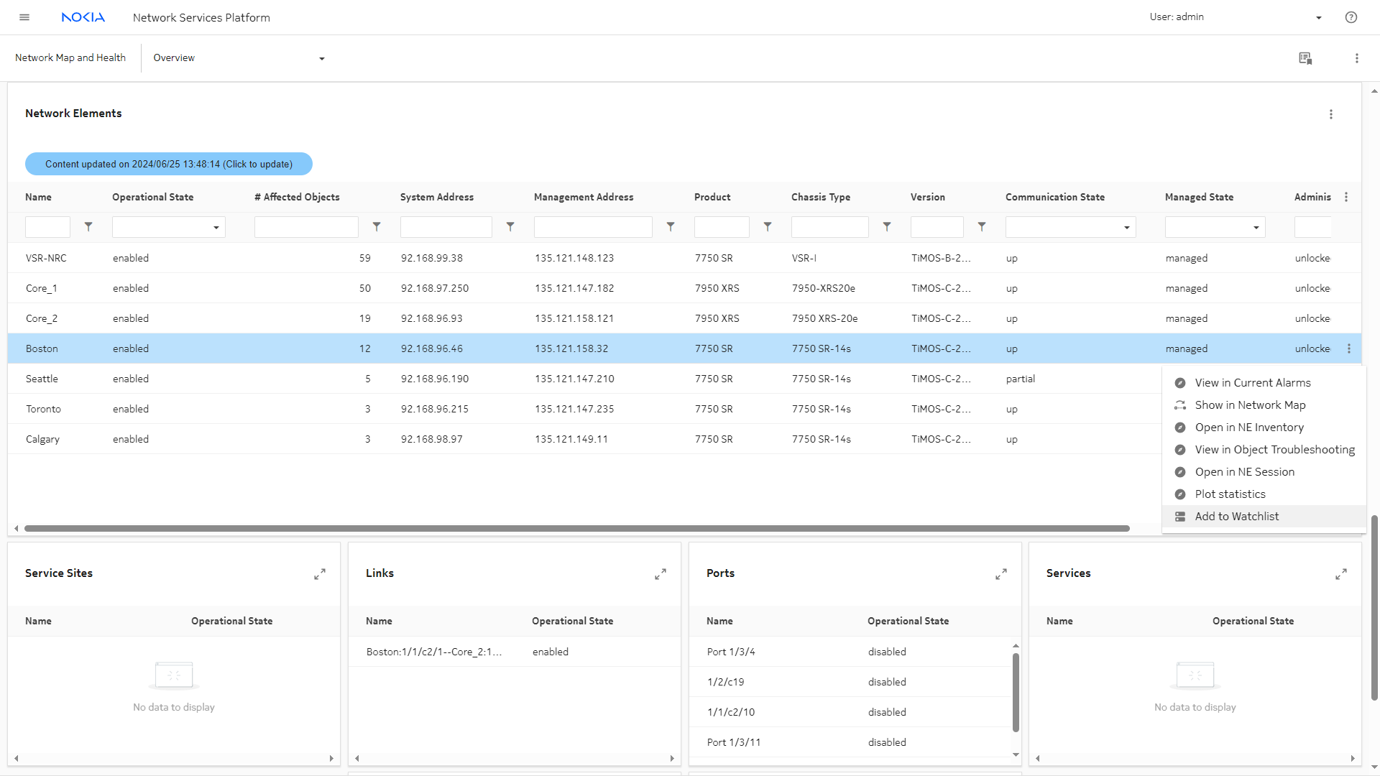Click the Name column filter icon
The width and height of the screenshot is (1380, 776).
click(88, 227)
